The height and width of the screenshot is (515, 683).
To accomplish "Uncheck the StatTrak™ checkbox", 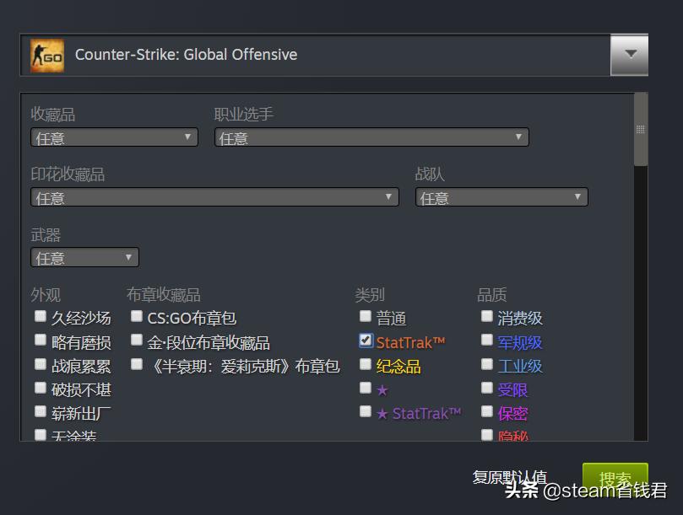I will tap(366, 341).
